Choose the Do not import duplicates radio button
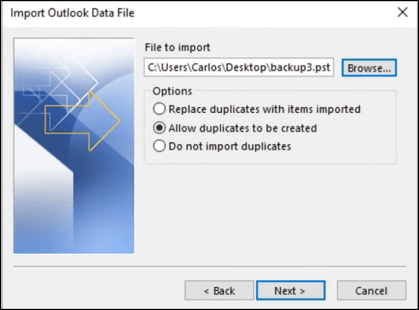The height and width of the screenshot is (310, 419). coord(159,146)
